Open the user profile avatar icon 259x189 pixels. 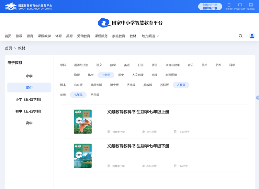(252, 36)
